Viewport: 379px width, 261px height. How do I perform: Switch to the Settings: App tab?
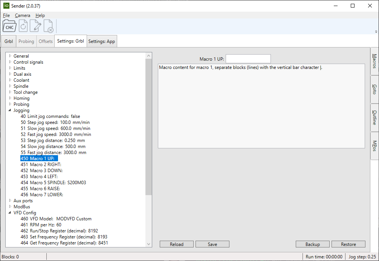[102, 41]
